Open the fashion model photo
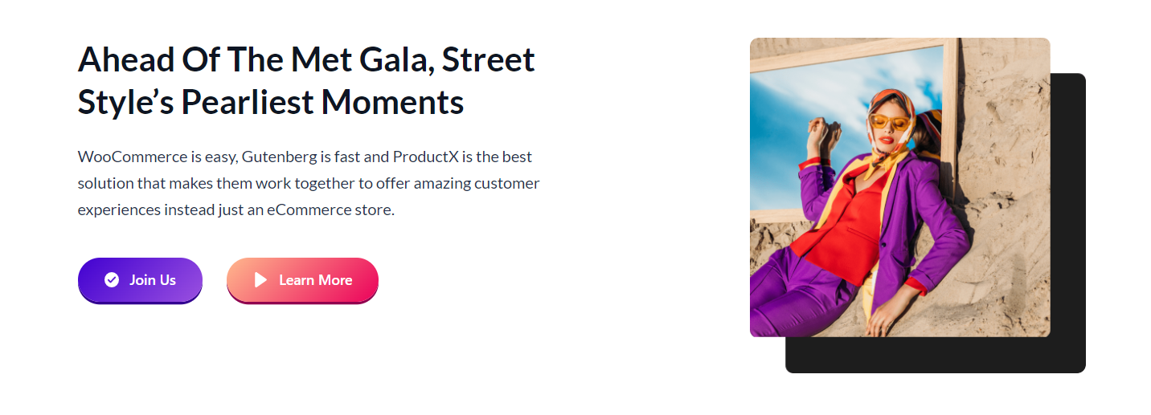The image size is (1151, 415). (x=899, y=187)
